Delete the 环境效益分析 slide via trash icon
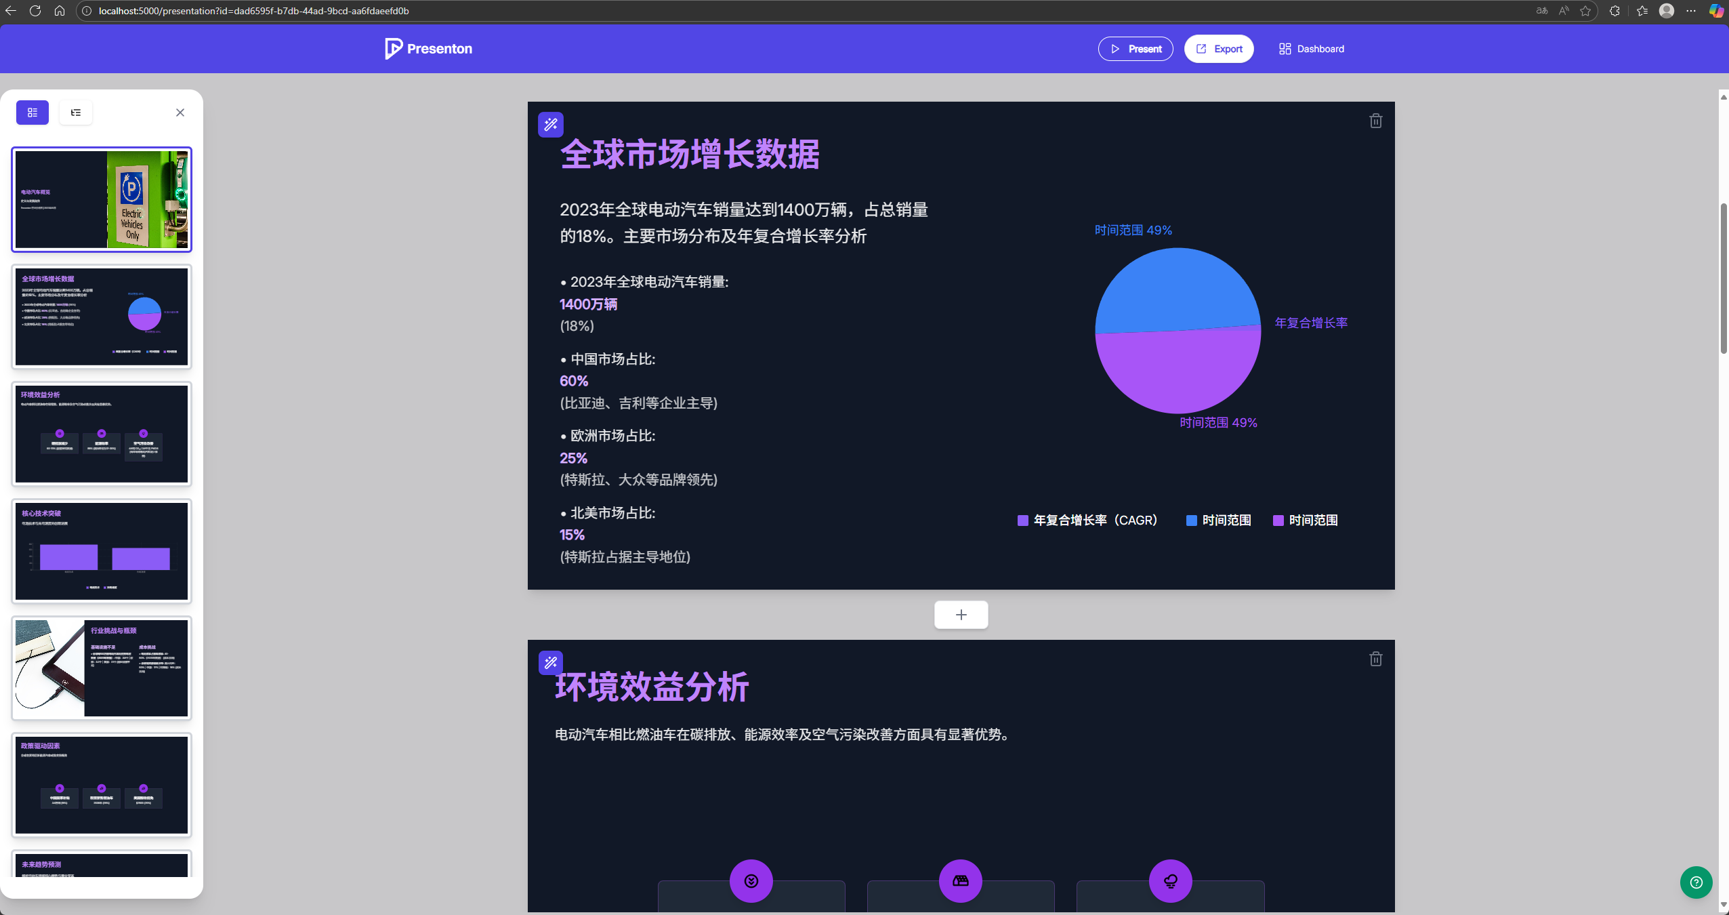Viewport: 1729px width, 915px height. (1375, 658)
